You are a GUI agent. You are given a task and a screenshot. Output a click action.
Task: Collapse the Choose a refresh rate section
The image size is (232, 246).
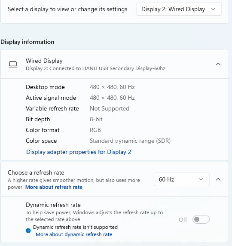[218, 179]
